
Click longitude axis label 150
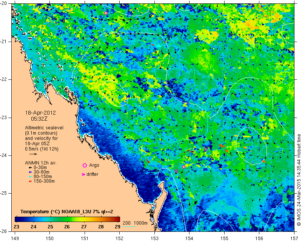click(x=50, y=239)
